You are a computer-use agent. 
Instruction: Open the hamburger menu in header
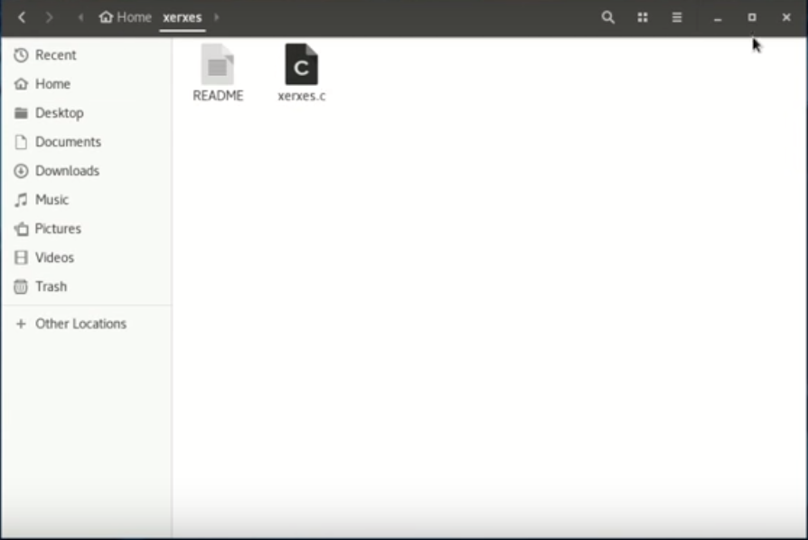click(x=677, y=17)
